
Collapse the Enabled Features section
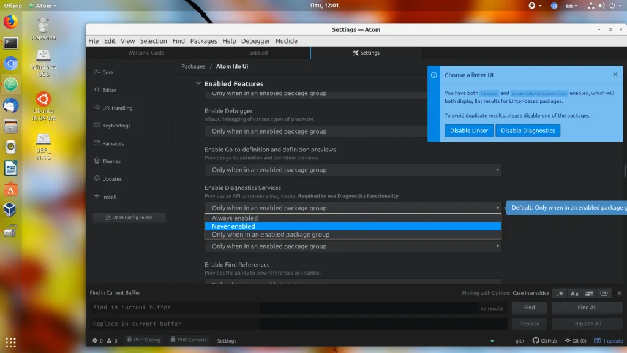click(x=198, y=84)
